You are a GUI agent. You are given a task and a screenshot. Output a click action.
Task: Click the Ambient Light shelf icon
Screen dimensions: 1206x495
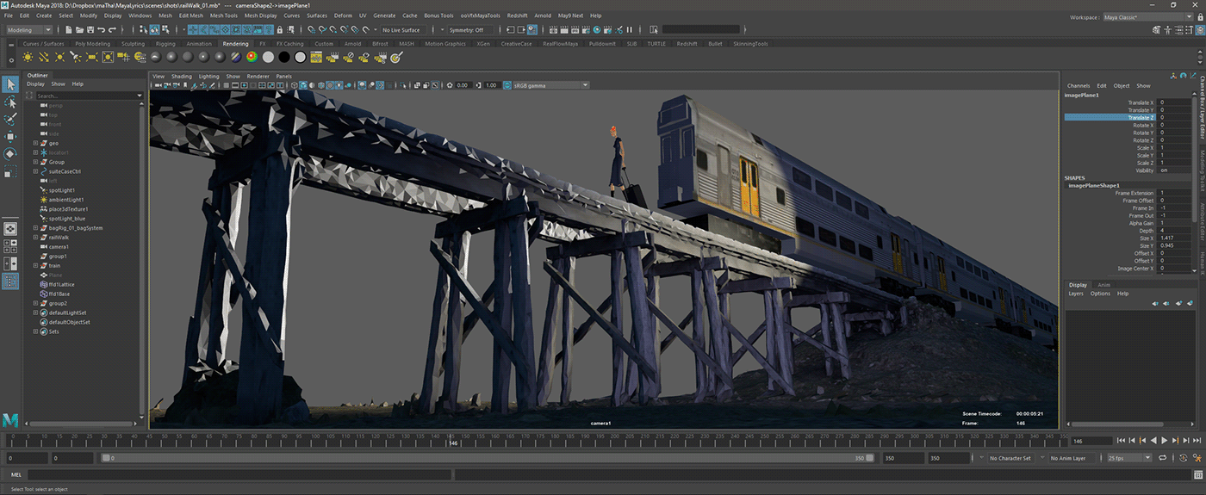coord(28,58)
